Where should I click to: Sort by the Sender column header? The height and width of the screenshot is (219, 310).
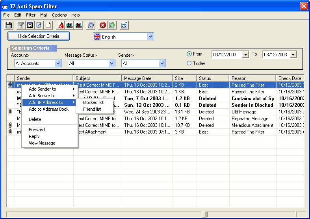44,78
